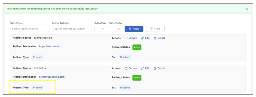This screenshot has width=256, height=97.
Task: Select the example.tset.de source text
Action: click(43, 38)
